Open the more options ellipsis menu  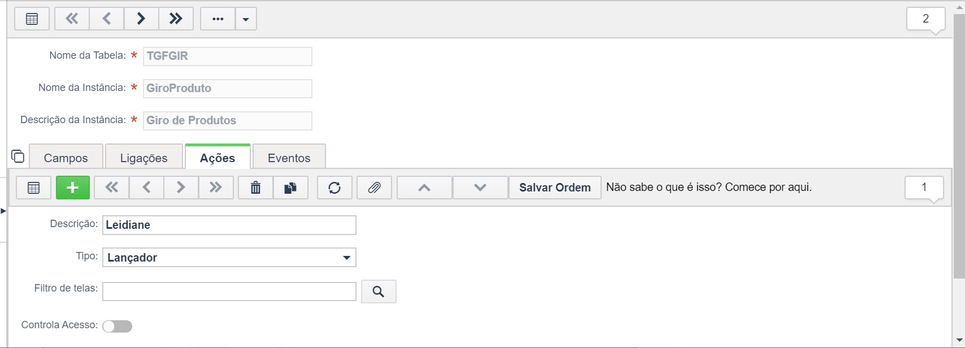[218, 19]
